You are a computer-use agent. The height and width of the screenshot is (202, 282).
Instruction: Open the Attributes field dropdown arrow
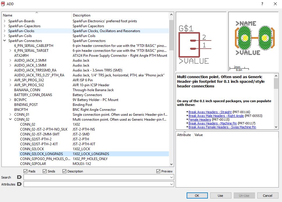172,184
